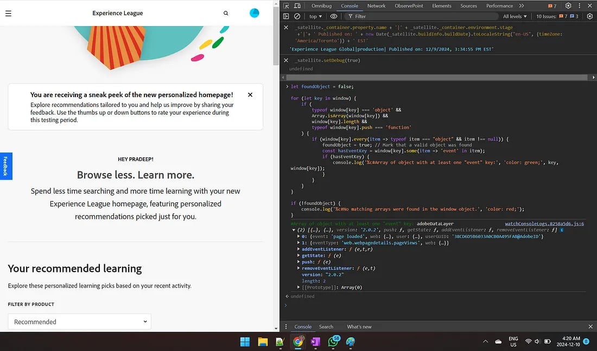597x351 pixels.
Task: Switch to the Search drawer tab
Action: point(326,327)
